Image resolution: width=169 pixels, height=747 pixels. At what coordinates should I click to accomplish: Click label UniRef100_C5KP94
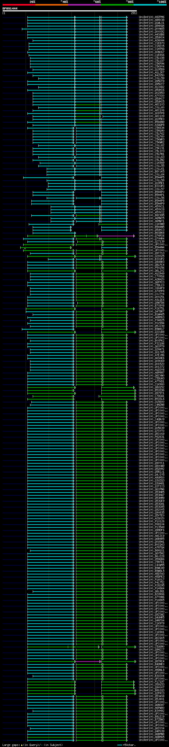pos(152,64)
